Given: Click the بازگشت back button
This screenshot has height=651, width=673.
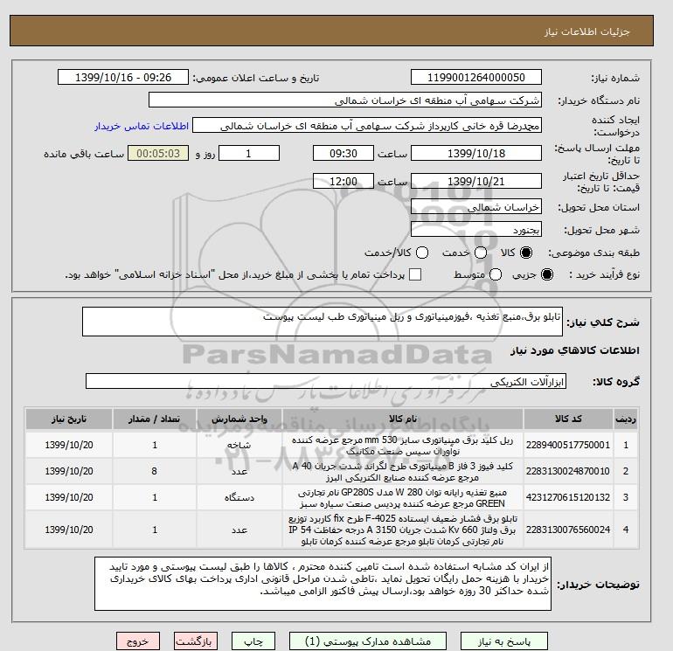Looking at the screenshot, I should tap(196, 641).
